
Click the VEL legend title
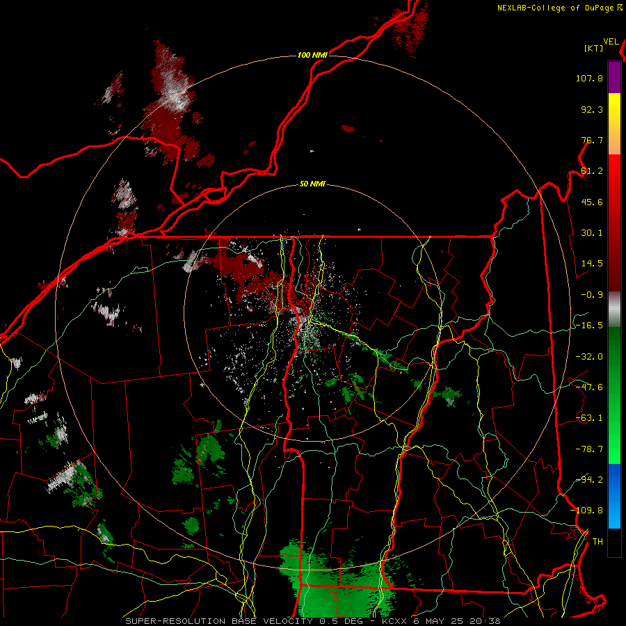[x=611, y=42]
